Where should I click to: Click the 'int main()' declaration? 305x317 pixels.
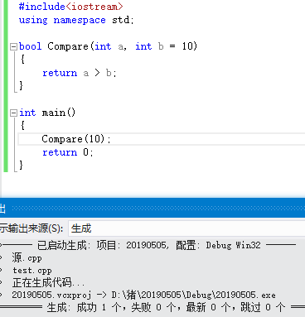coord(47,113)
